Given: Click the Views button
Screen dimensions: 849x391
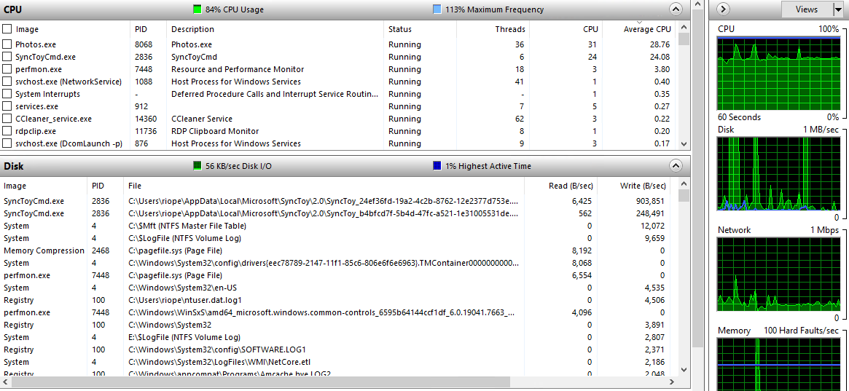Looking at the screenshot, I should (x=806, y=9).
